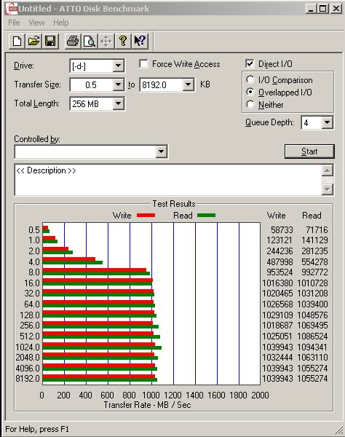Print the benchmark results icon

[73, 42]
